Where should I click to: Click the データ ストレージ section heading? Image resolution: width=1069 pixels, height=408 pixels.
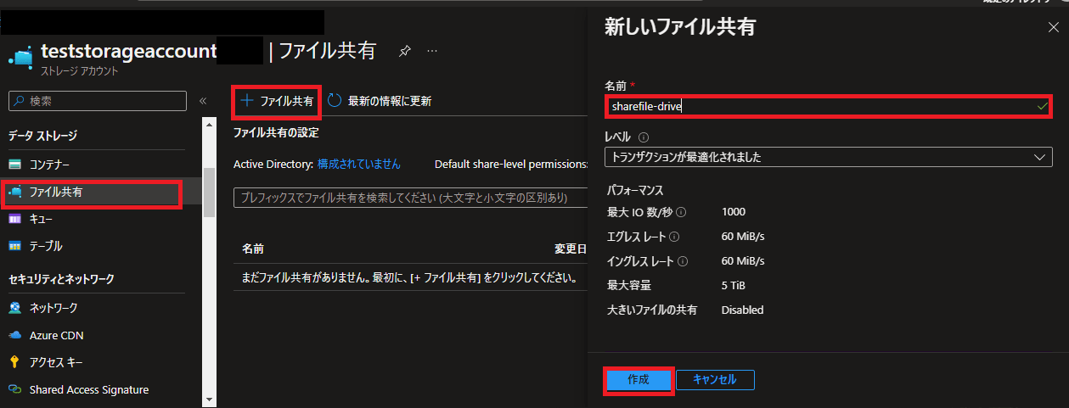coord(42,135)
